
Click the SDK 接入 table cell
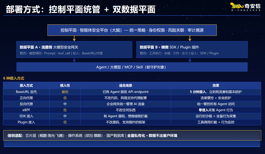tap(26, 116)
